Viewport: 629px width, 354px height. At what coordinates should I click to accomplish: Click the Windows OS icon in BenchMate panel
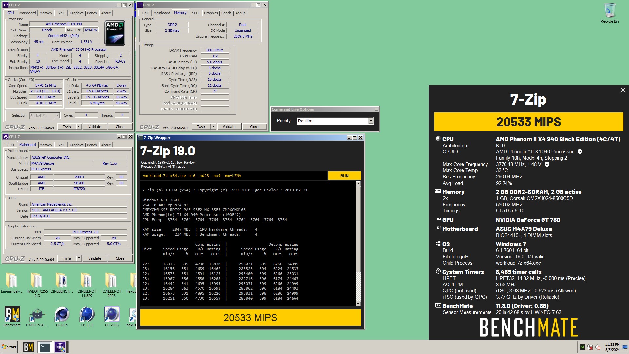pos(438,244)
